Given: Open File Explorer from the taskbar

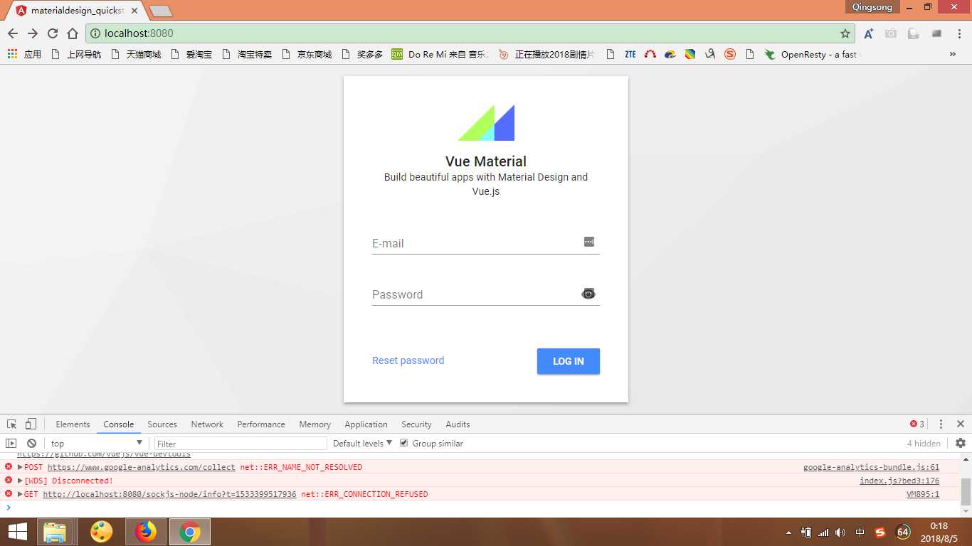Looking at the screenshot, I should (x=55, y=532).
